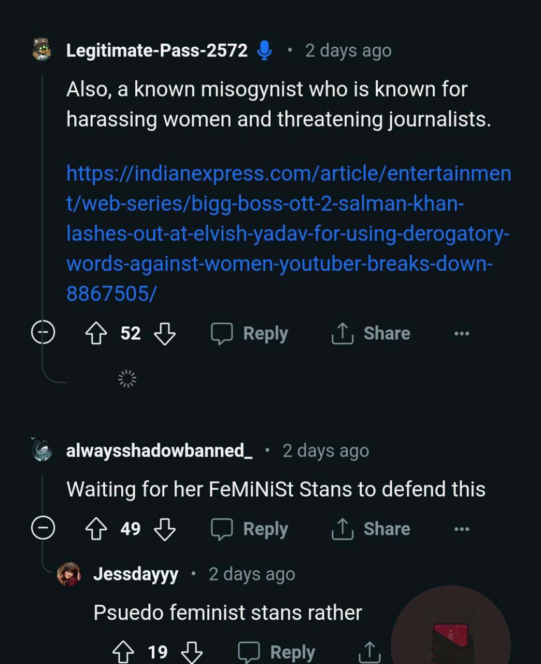The image size is (541, 664).
Task: Downvote the comment with 49 votes
Action: [x=165, y=529]
